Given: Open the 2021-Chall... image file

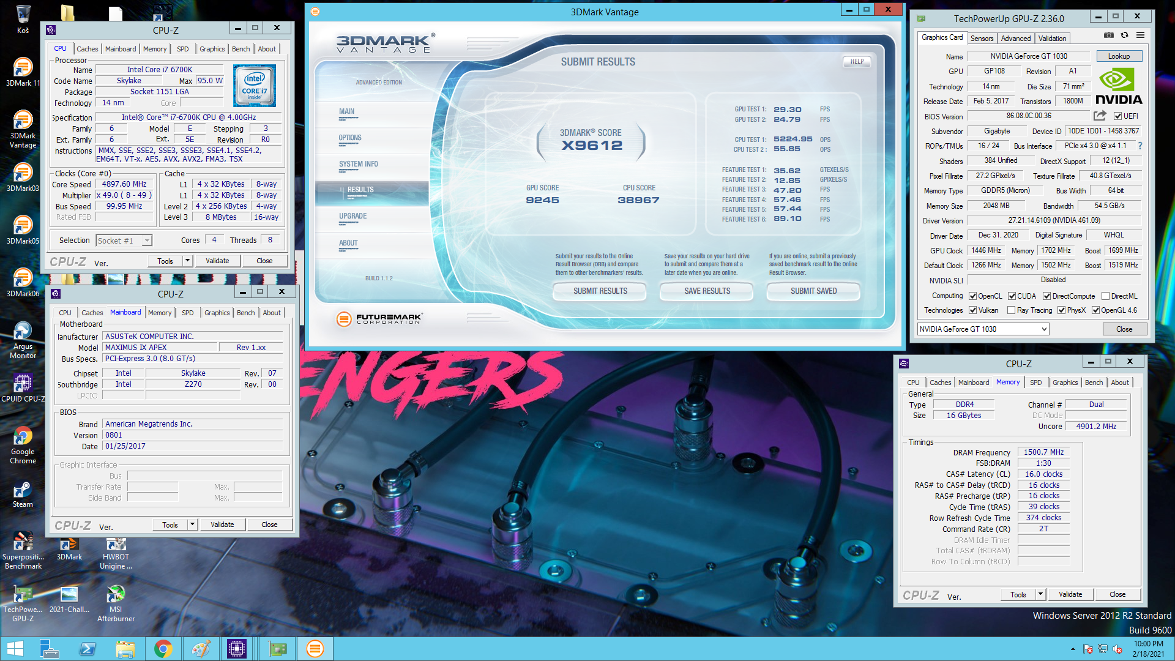Looking at the screenshot, I should coord(69,599).
